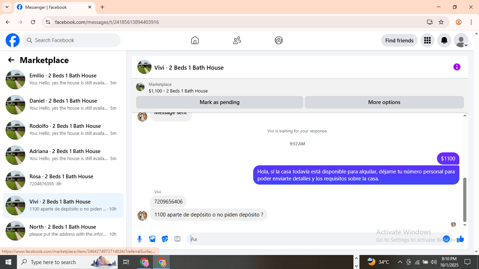Click the Mark as pending button

220,102
